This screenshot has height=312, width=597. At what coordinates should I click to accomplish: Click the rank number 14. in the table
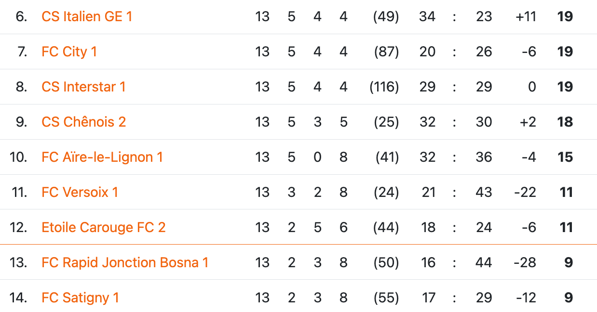[18, 298]
